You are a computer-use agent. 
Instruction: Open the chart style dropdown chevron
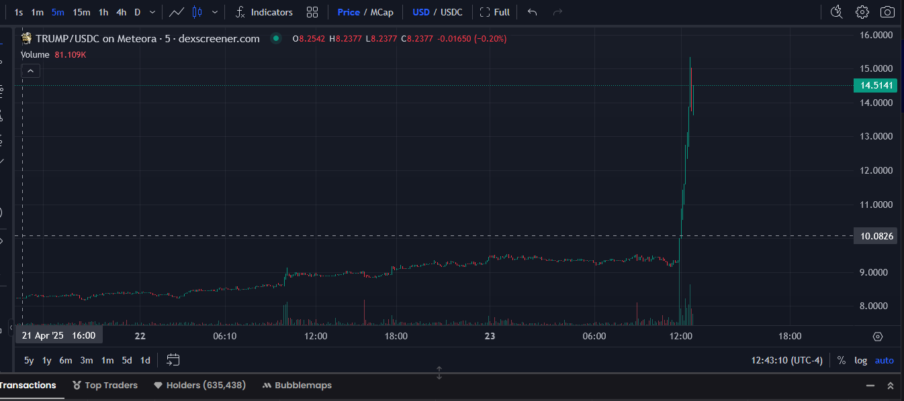point(215,12)
